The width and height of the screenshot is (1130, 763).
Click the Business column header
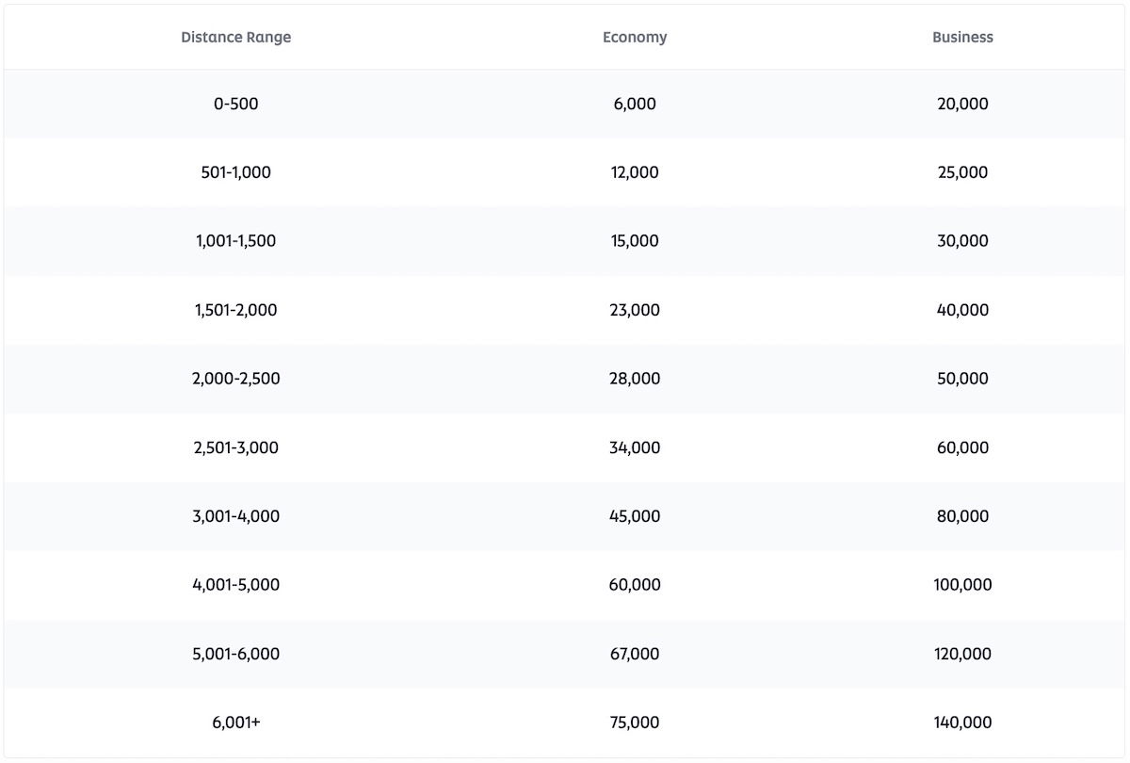[962, 38]
